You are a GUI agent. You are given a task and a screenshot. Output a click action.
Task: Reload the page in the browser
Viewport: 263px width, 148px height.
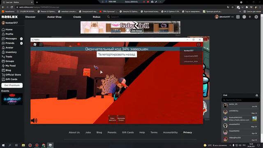[x=12, y=7]
